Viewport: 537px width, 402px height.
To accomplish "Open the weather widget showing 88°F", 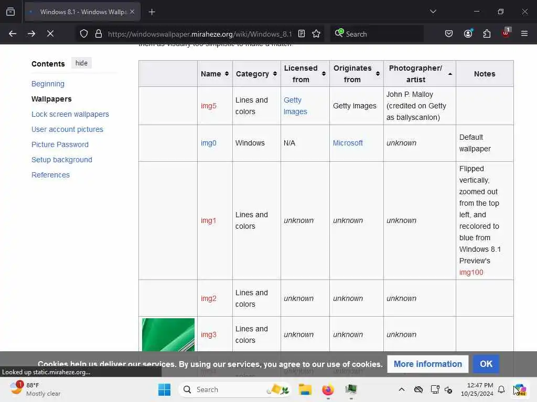I will (x=35, y=389).
